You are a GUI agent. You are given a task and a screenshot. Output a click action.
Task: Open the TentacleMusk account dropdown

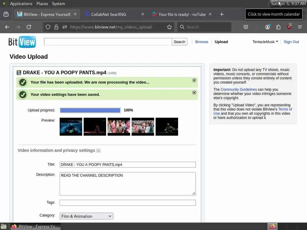[265, 42]
